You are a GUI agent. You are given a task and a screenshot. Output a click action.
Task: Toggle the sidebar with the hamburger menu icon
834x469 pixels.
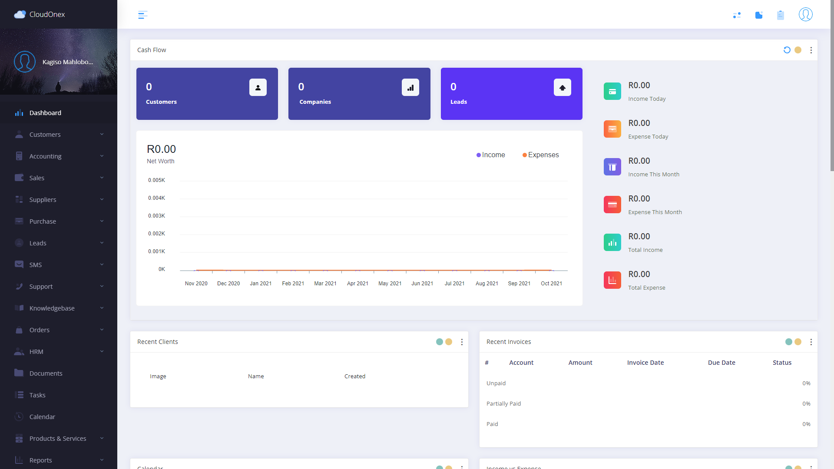[142, 15]
